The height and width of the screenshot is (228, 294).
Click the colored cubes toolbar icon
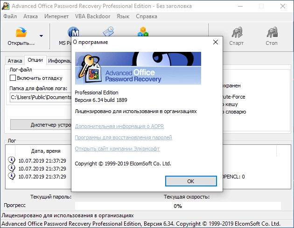[x=143, y=31]
